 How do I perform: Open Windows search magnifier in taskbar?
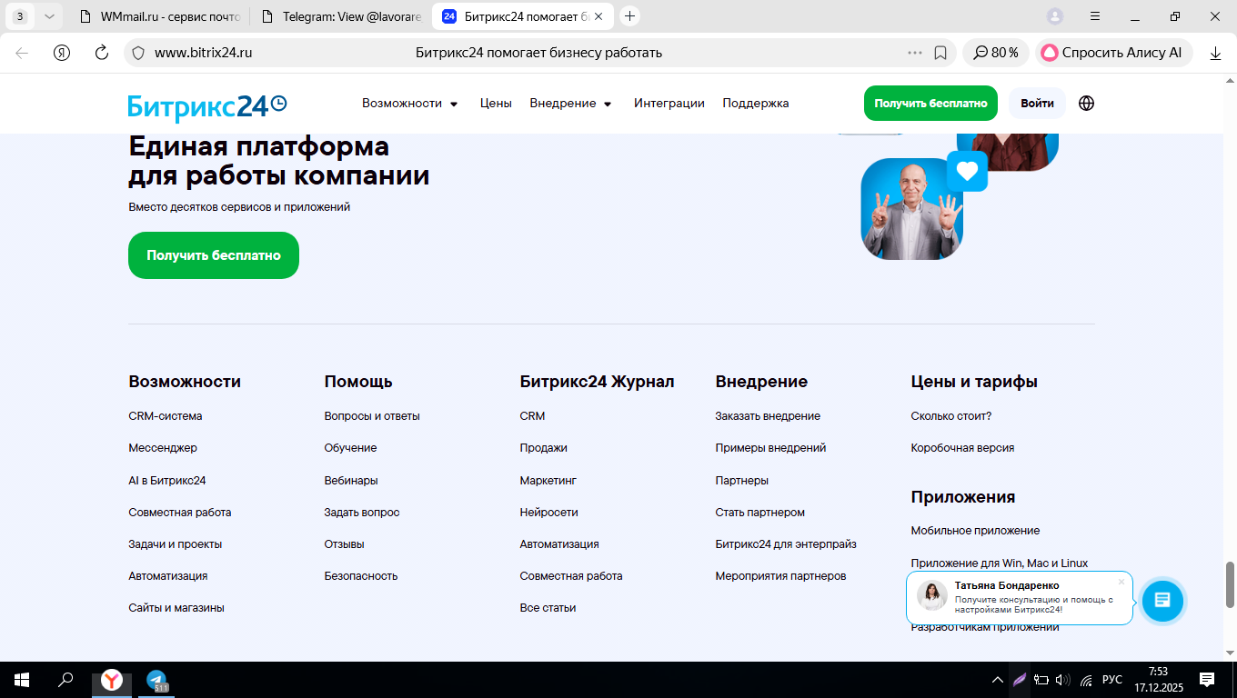(x=65, y=680)
